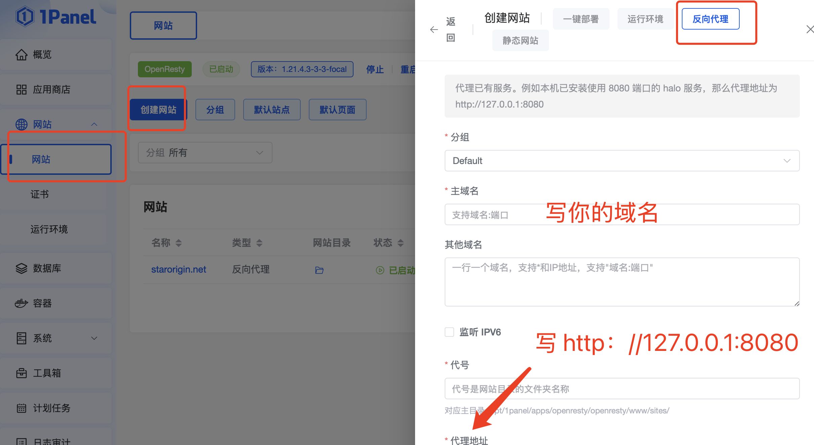Click the 创建网站 button
Screen dimensions: 814x445
pos(158,110)
